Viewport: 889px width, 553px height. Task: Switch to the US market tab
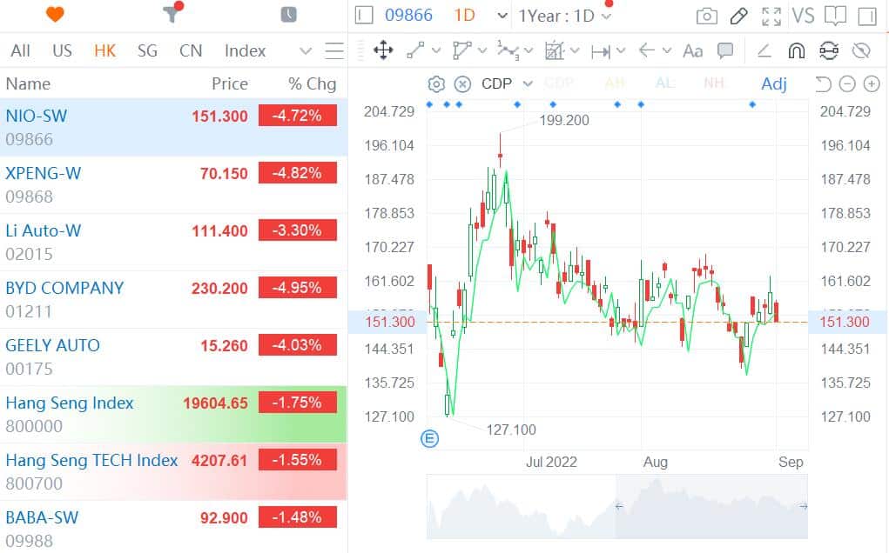point(62,50)
